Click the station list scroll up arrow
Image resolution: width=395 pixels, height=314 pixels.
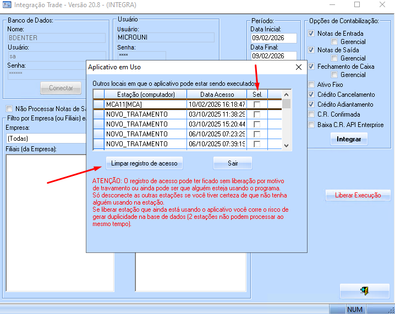(286, 103)
